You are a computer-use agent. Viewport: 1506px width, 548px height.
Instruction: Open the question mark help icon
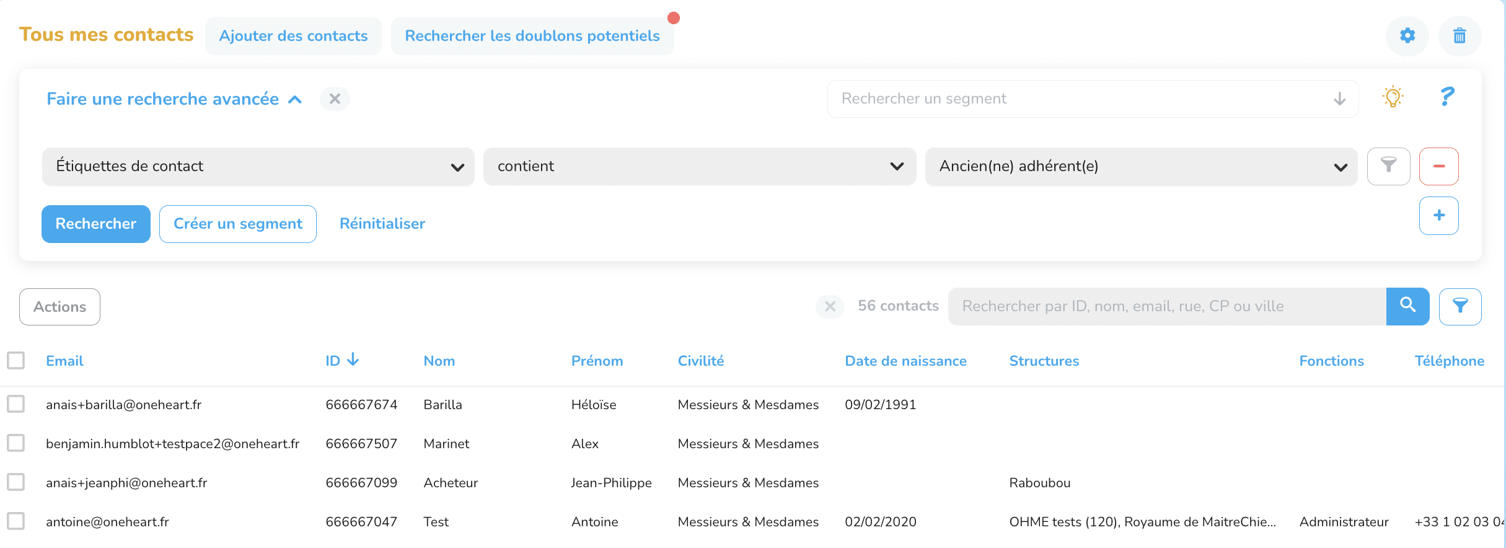[x=1447, y=97]
